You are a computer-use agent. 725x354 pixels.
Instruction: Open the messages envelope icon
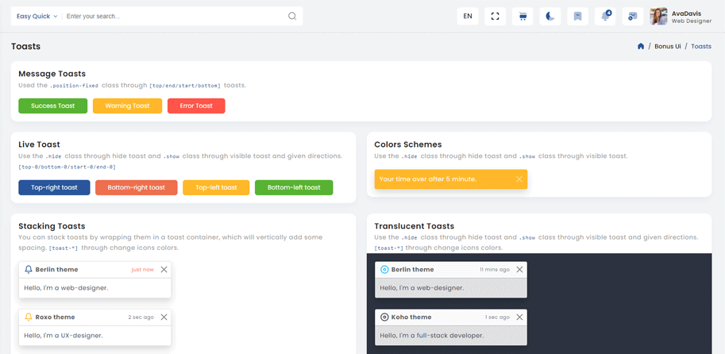tap(632, 16)
